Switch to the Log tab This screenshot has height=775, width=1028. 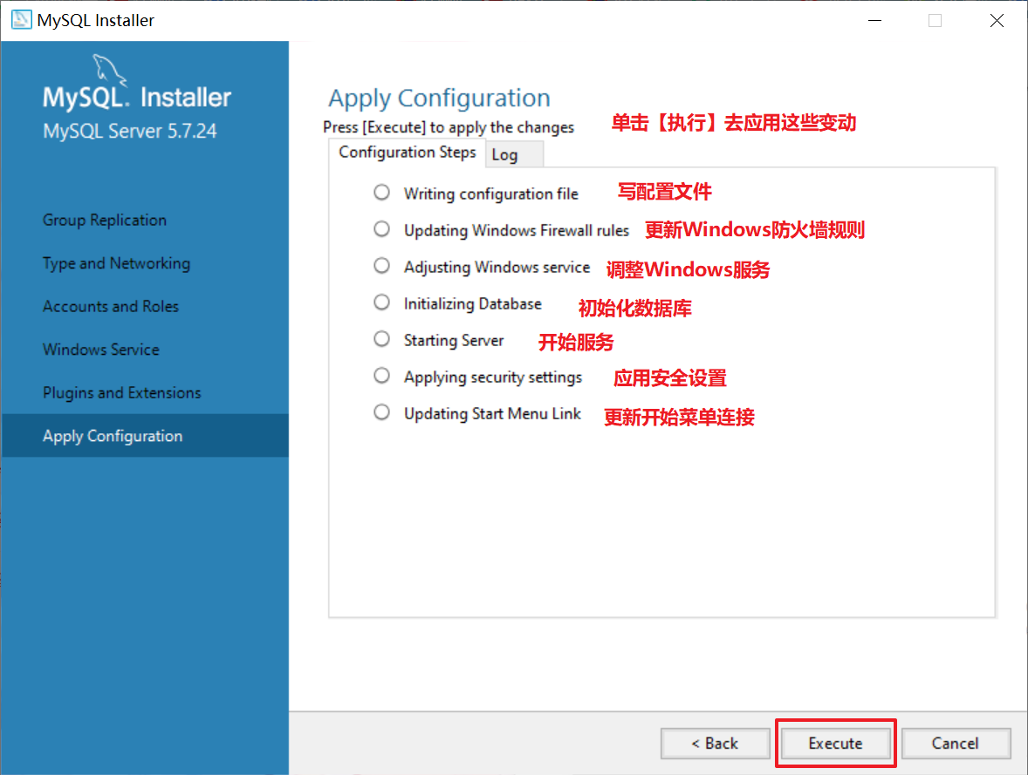(514, 154)
